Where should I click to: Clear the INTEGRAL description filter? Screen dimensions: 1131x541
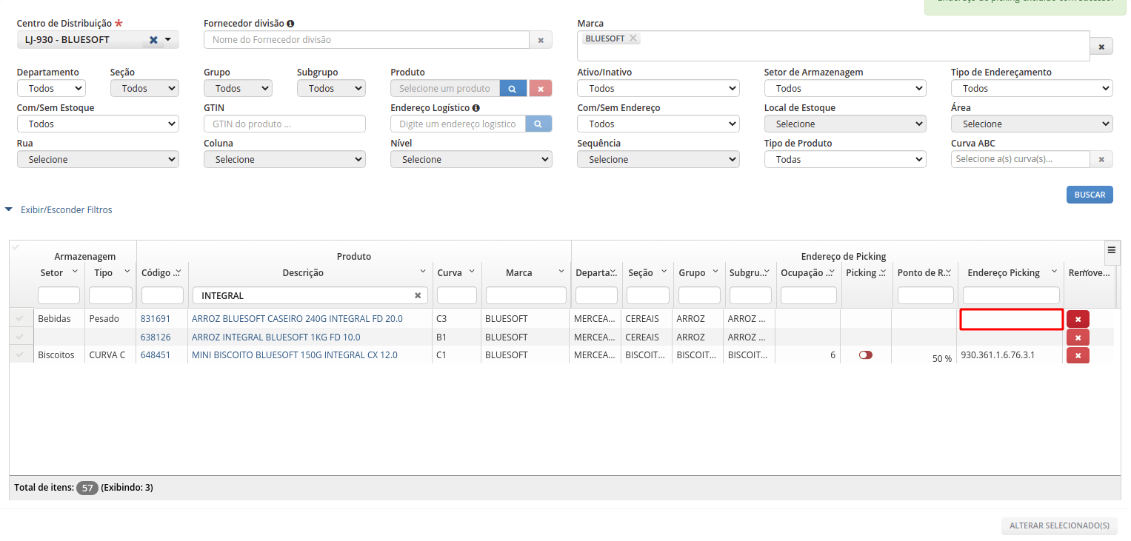418,295
